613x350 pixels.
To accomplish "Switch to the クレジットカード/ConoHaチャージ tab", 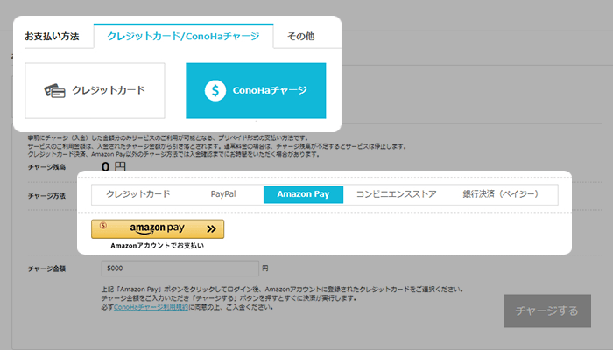I will (x=183, y=36).
